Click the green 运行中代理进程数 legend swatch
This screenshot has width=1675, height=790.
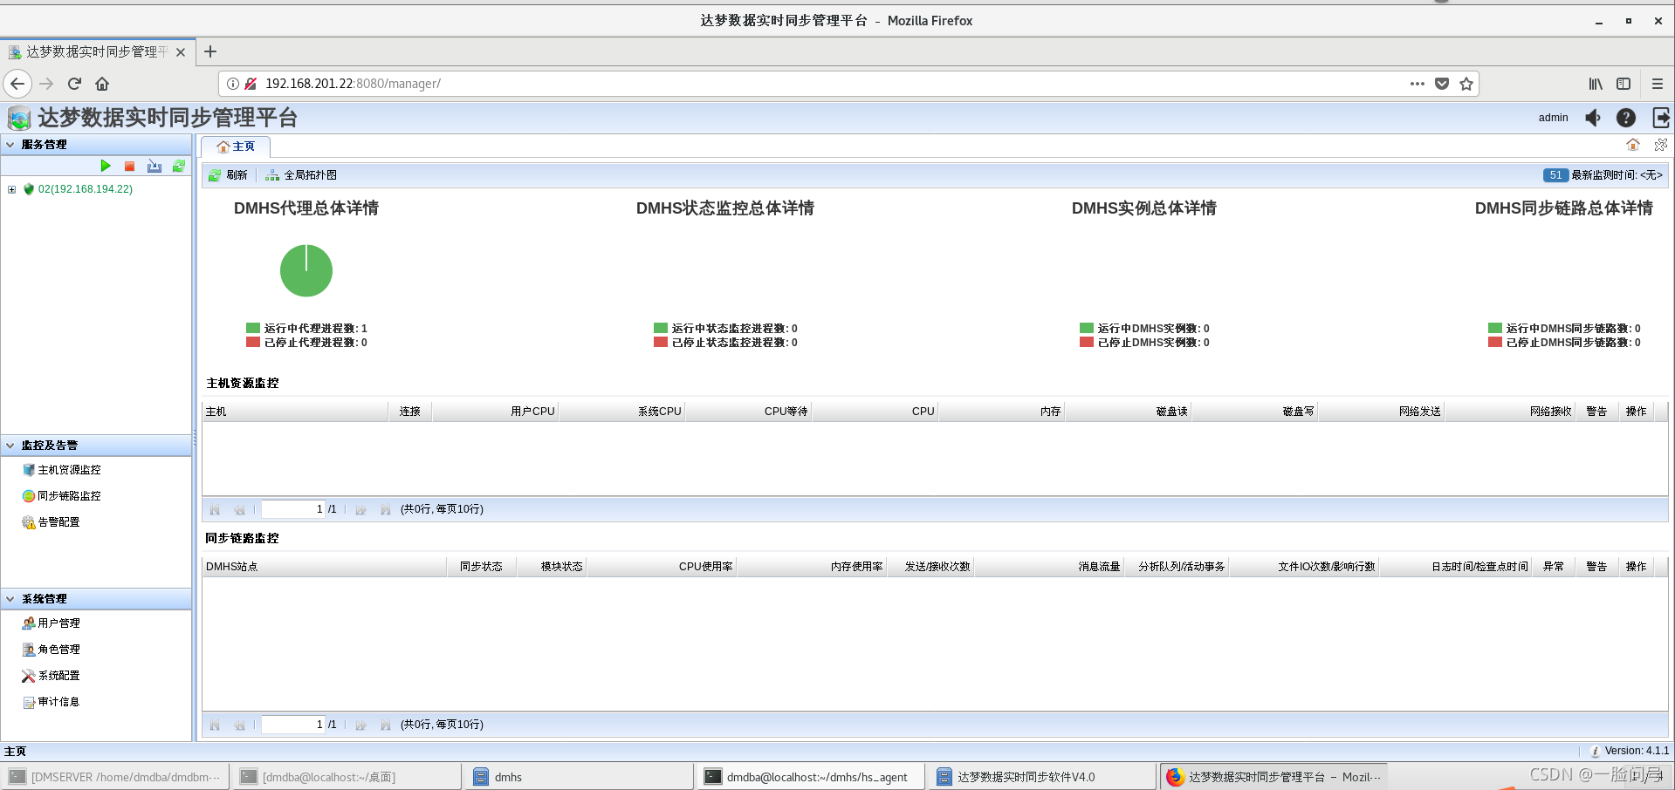coord(253,328)
